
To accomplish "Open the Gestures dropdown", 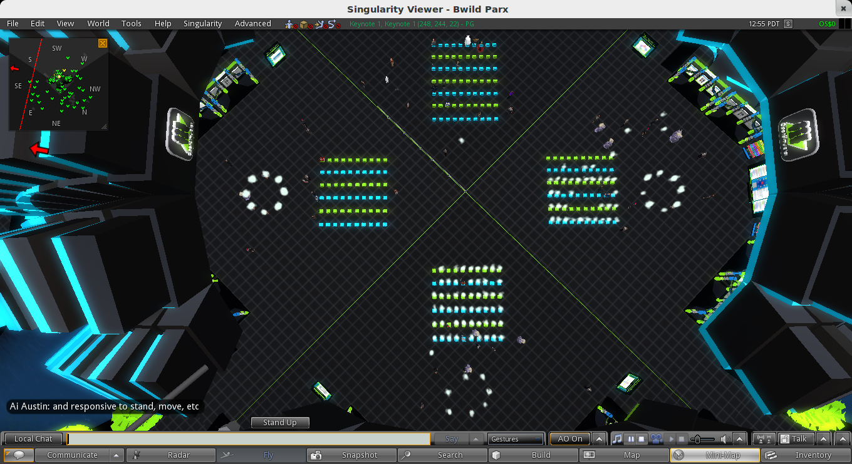I will [515, 439].
